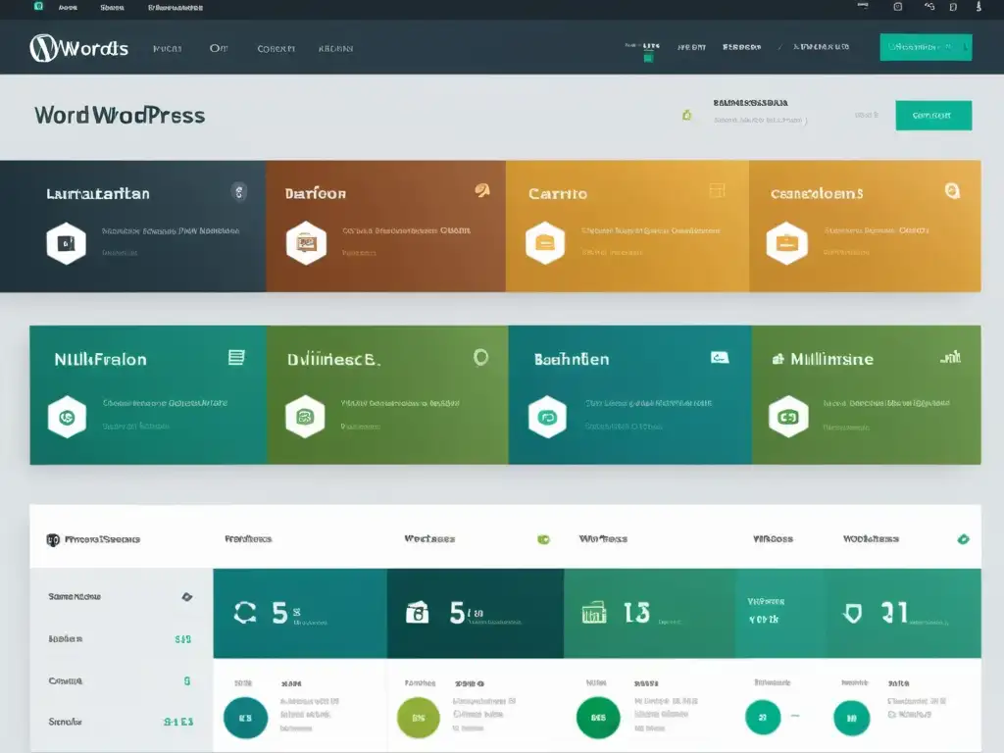Click the chart icon beside the 13 stat
Screen dimensions: 1004x753
click(x=593, y=613)
